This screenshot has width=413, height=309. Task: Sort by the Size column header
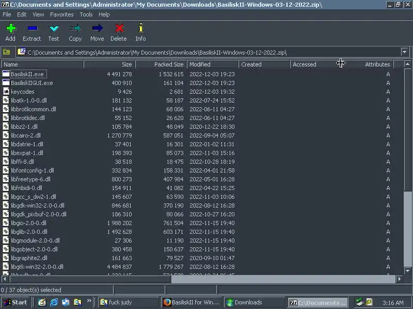coord(109,64)
